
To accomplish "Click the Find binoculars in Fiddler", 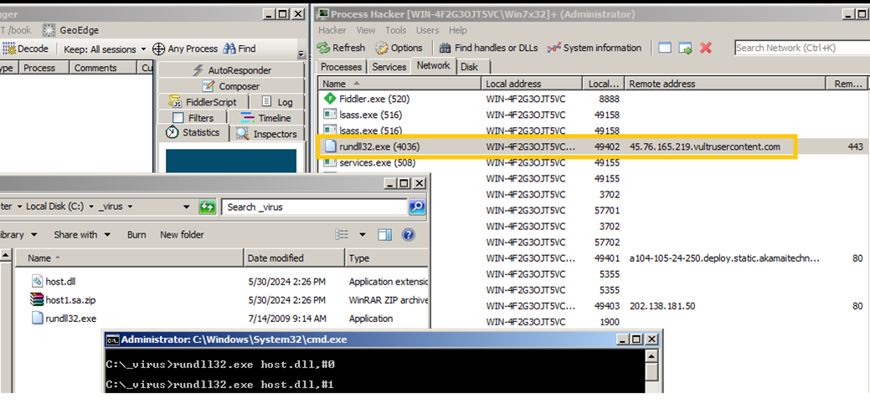I will (229, 49).
